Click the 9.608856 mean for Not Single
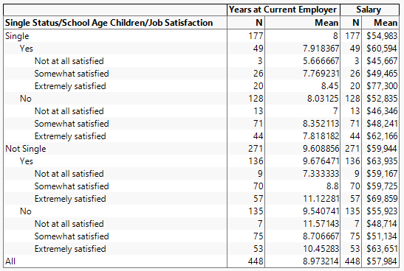404x271 pixels. (x=321, y=149)
